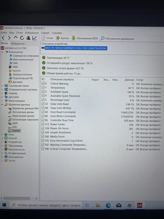Refresh the view with the circular arrow icon
Image resolution: width=164 pixels, height=219 pixels.
click(x=22, y=38)
